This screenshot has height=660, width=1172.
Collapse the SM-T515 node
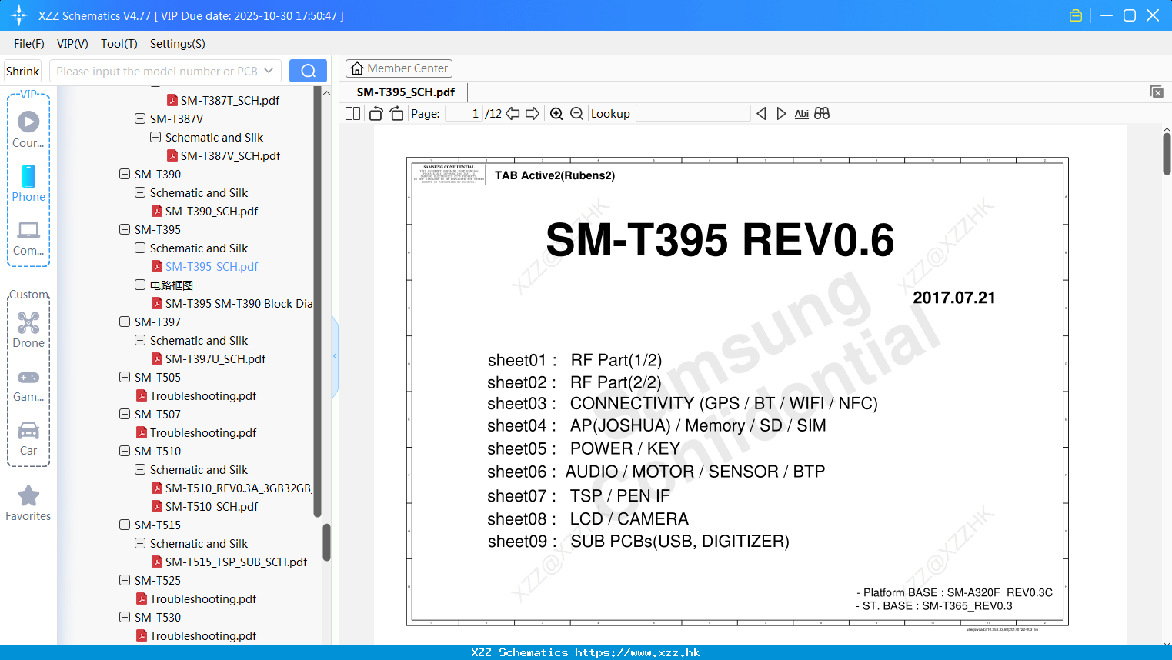coord(125,525)
